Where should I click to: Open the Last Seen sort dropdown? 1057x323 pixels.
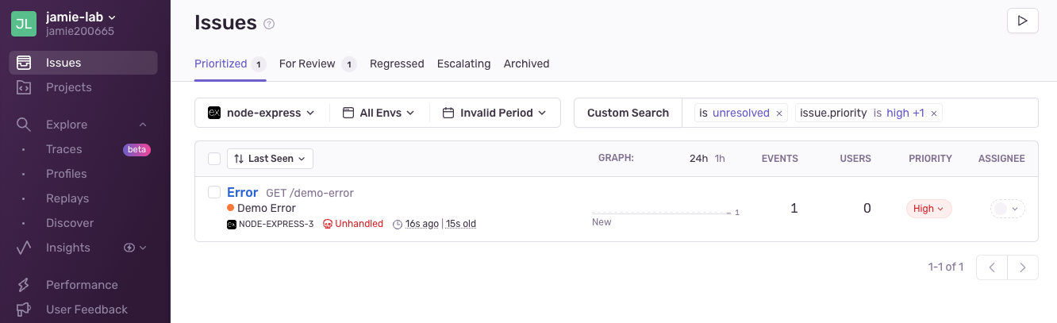pyautogui.click(x=270, y=159)
